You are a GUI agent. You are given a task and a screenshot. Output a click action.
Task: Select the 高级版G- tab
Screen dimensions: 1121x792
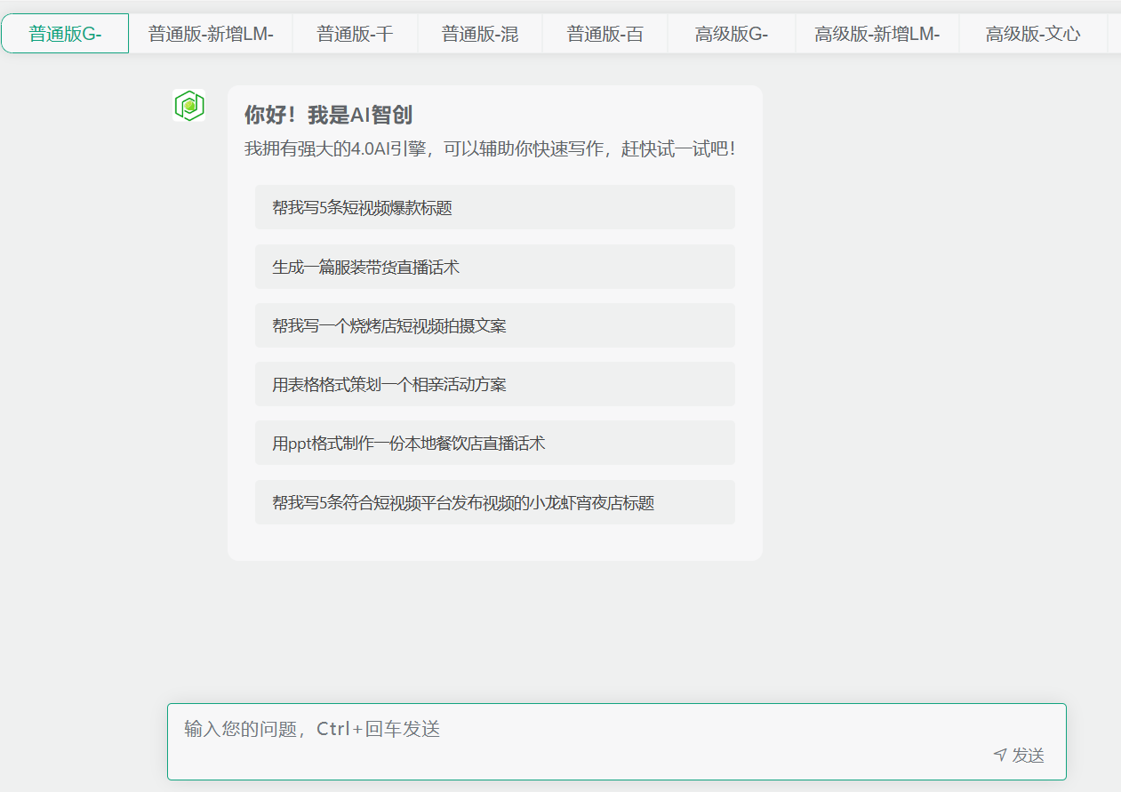click(731, 34)
